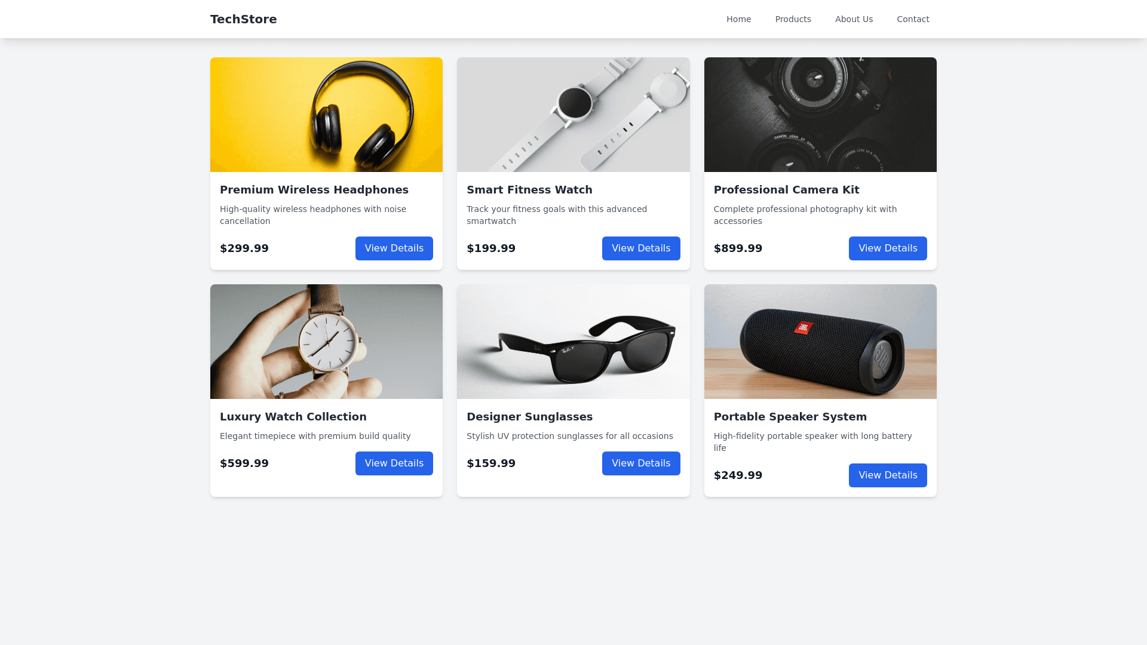This screenshot has width=1147, height=645.
Task: Click the Designer Sunglasses title
Action: [x=529, y=417]
